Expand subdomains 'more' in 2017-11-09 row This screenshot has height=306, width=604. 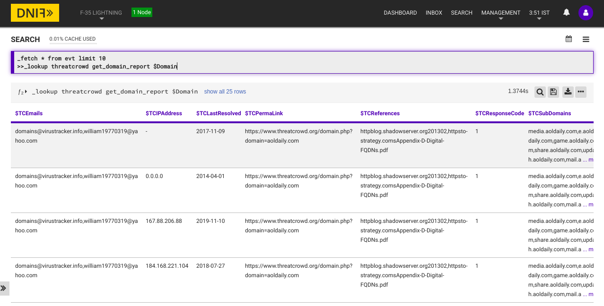591,160
